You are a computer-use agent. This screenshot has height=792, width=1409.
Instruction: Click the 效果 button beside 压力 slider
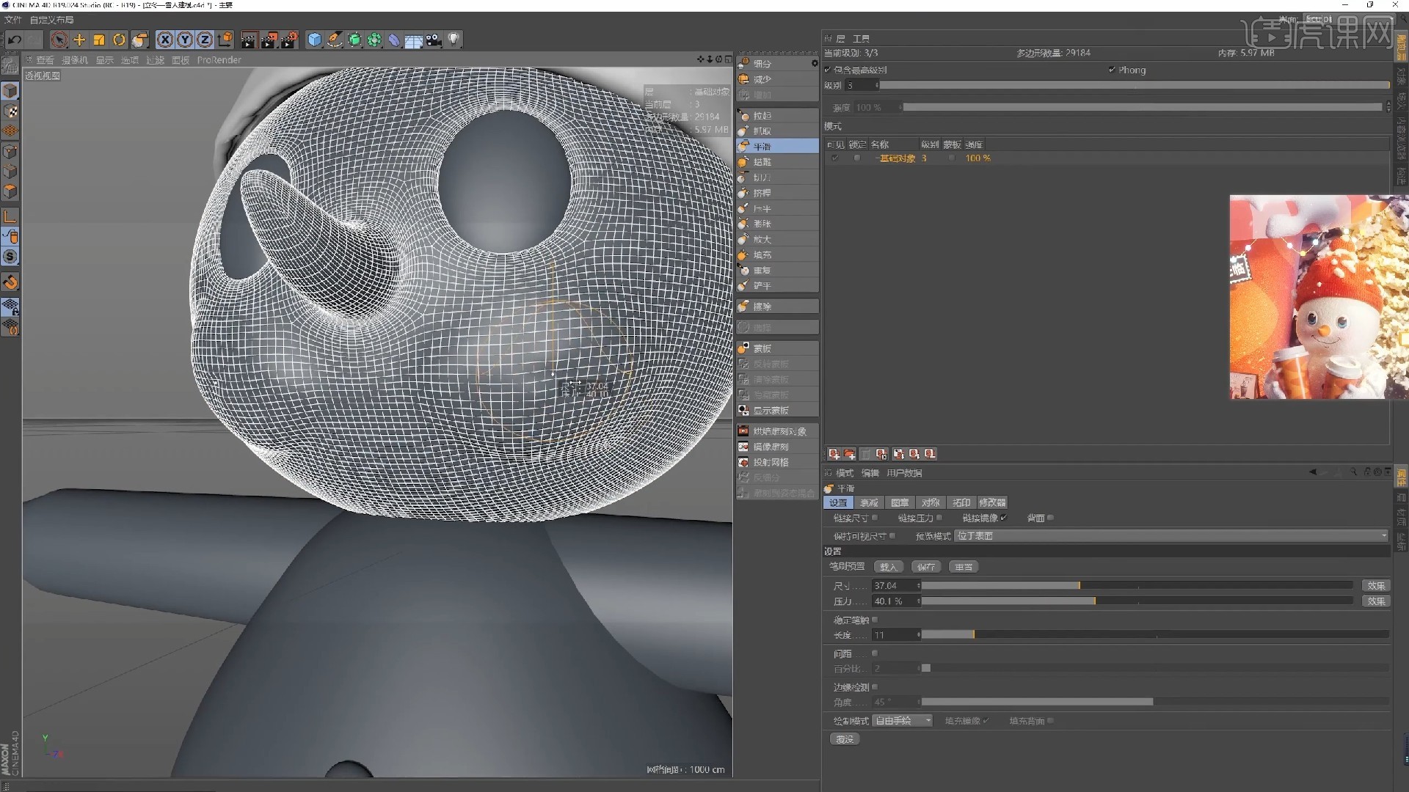point(1377,601)
